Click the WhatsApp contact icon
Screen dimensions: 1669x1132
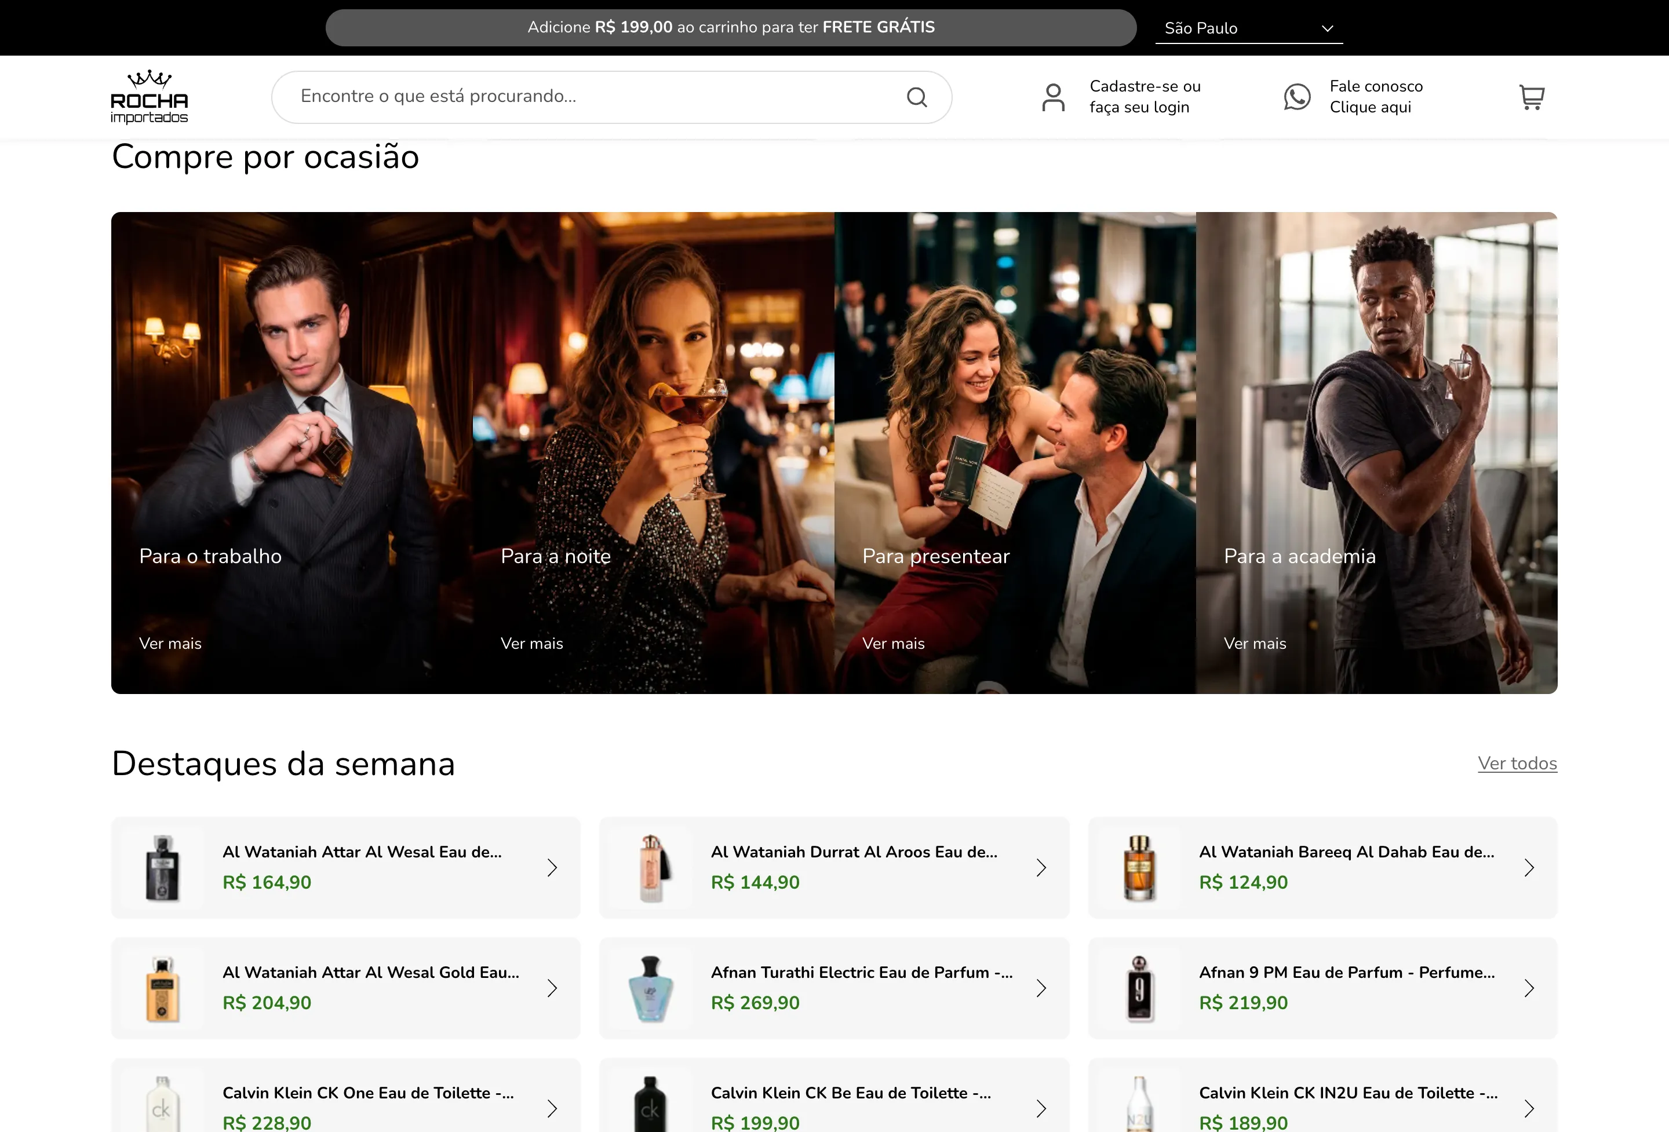[x=1297, y=97]
